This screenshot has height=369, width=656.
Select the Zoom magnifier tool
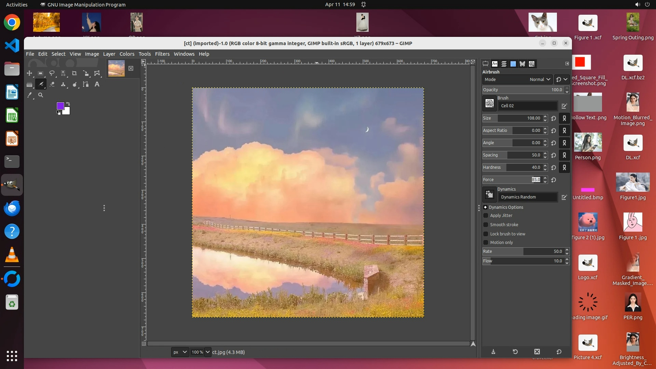click(41, 95)
